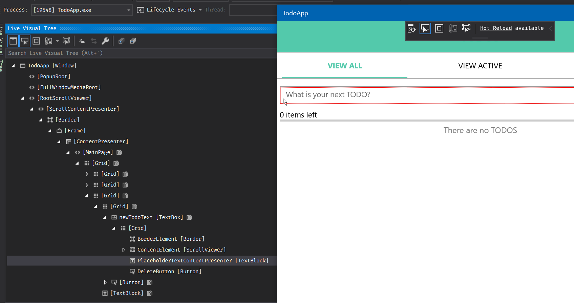Click the Lifecycle Events icon
Screen dimensions: 574x303
[140, 10]
